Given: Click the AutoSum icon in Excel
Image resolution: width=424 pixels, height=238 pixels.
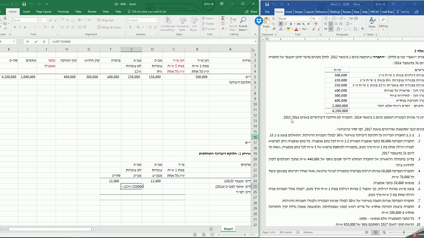Looking at the screenshot, I should pyautogui.click(x=223, y=19).
